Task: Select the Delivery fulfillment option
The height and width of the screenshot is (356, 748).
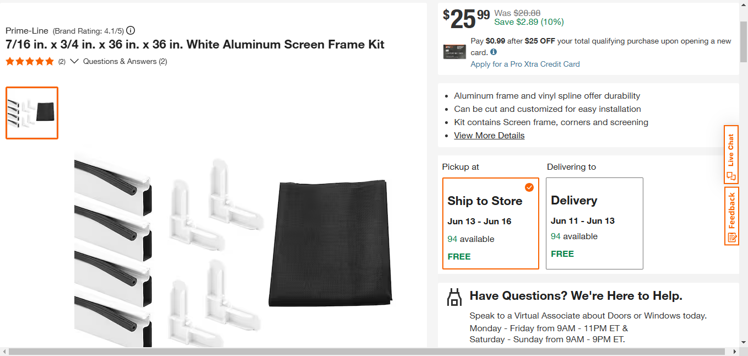Action: pyautogui.click(x=594, y=223)
